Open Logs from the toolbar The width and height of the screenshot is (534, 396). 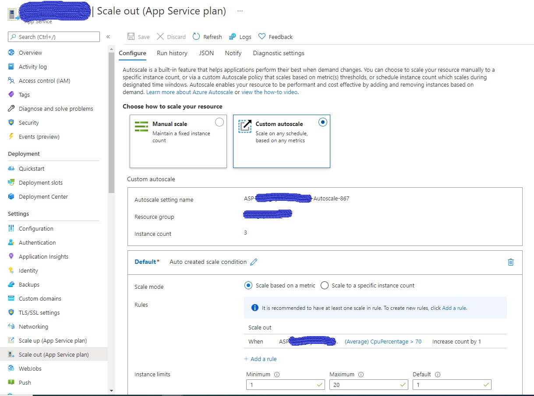tap(240, 37)
